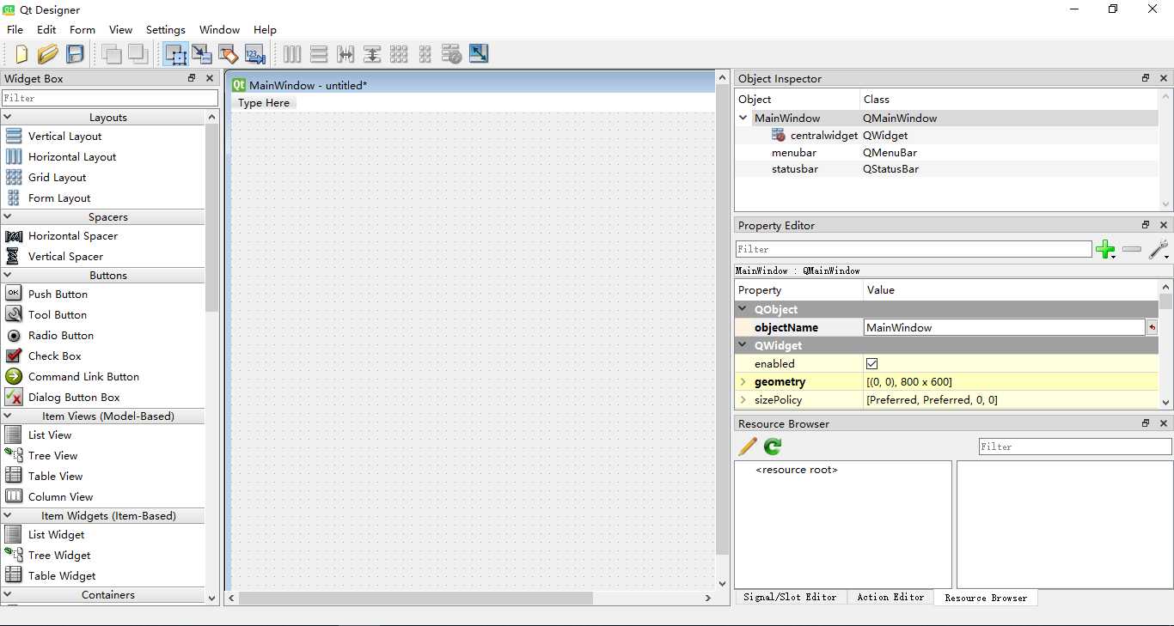This screenshot has height=626, width=1174.
Task: Select the Horizontal Spacer widget
Action: (x=73, y=235)
